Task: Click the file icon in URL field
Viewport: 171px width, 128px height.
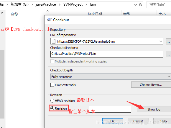Action: [x=54, y=41]
